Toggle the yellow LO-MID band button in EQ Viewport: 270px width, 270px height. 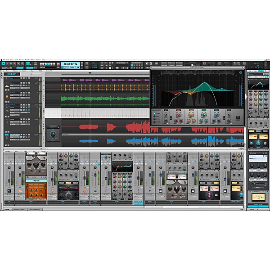click(191, 110)
